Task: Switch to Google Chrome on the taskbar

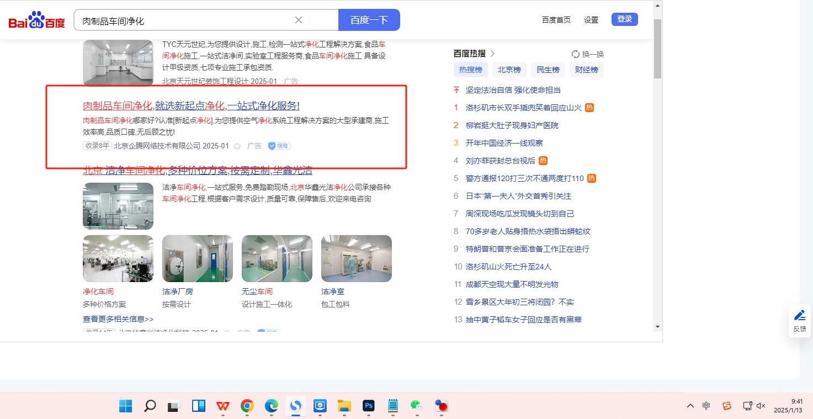Action: (247, 406)
